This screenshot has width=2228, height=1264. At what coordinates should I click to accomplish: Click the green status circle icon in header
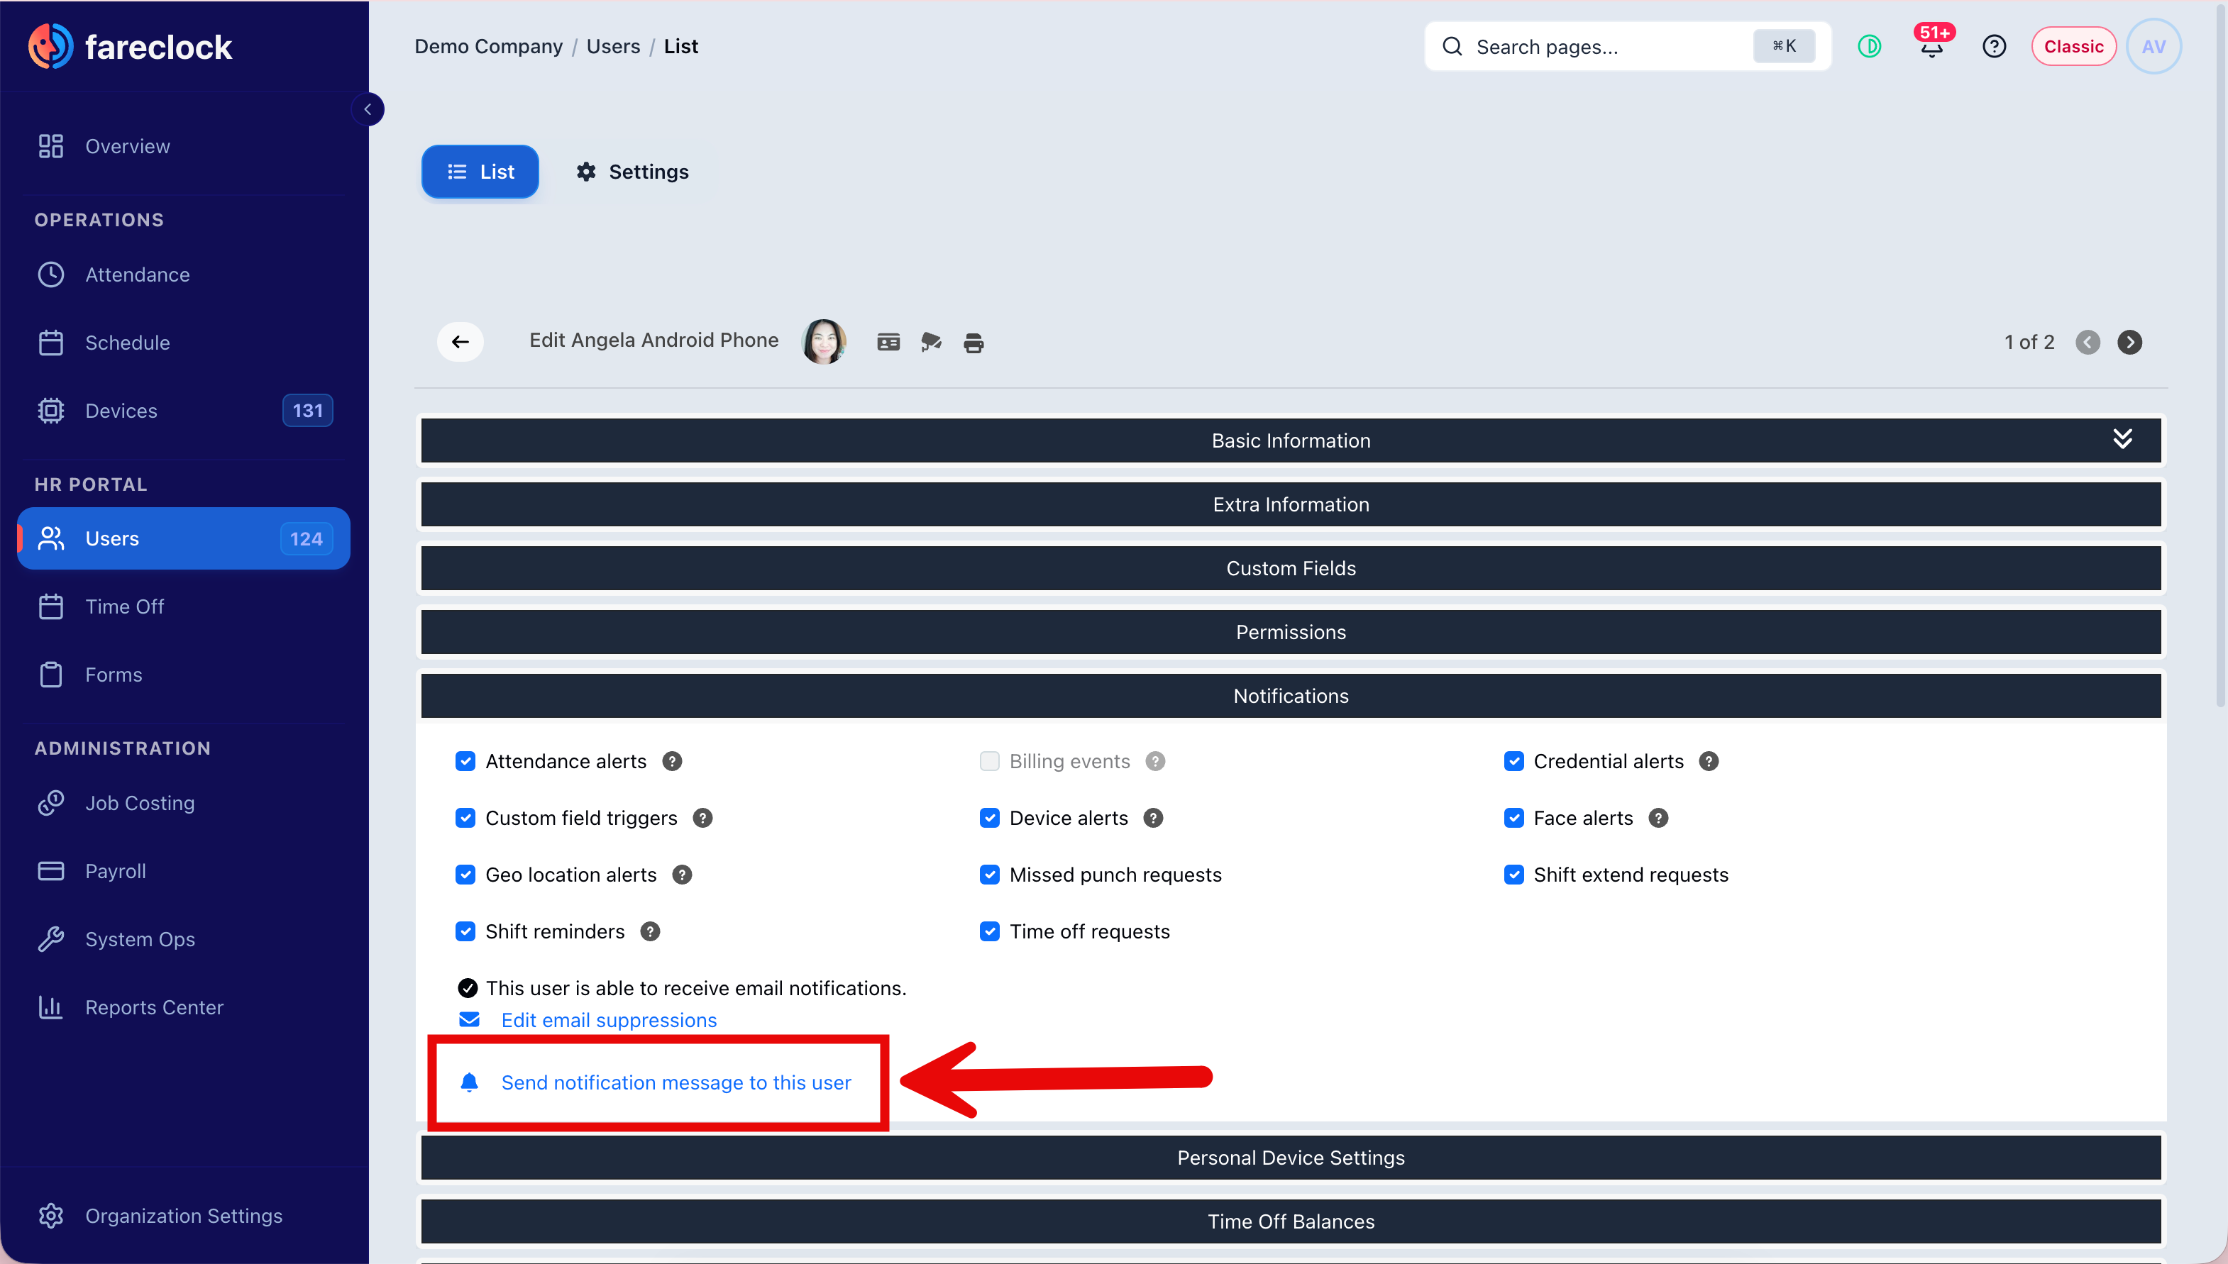[x=1870, y=46]
